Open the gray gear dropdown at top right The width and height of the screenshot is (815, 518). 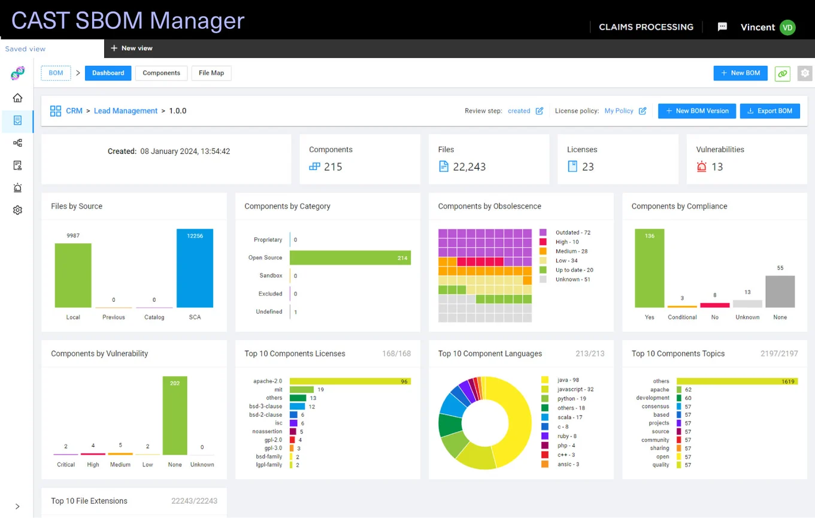(805, 73)
